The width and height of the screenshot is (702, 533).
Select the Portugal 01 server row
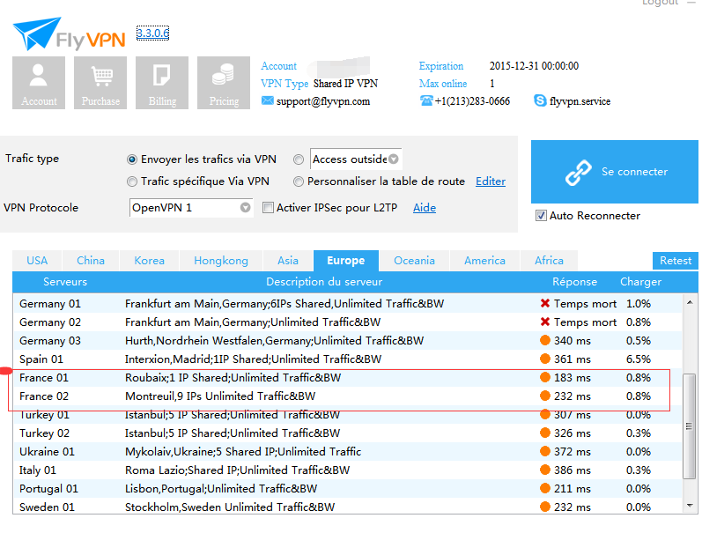347,489
